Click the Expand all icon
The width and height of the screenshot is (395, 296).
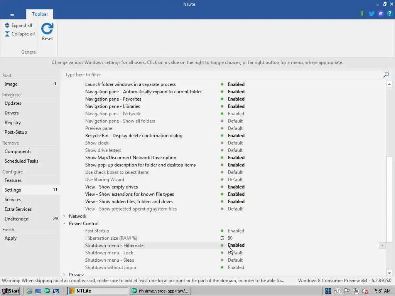pyautogui.click(x=7, y=25)
